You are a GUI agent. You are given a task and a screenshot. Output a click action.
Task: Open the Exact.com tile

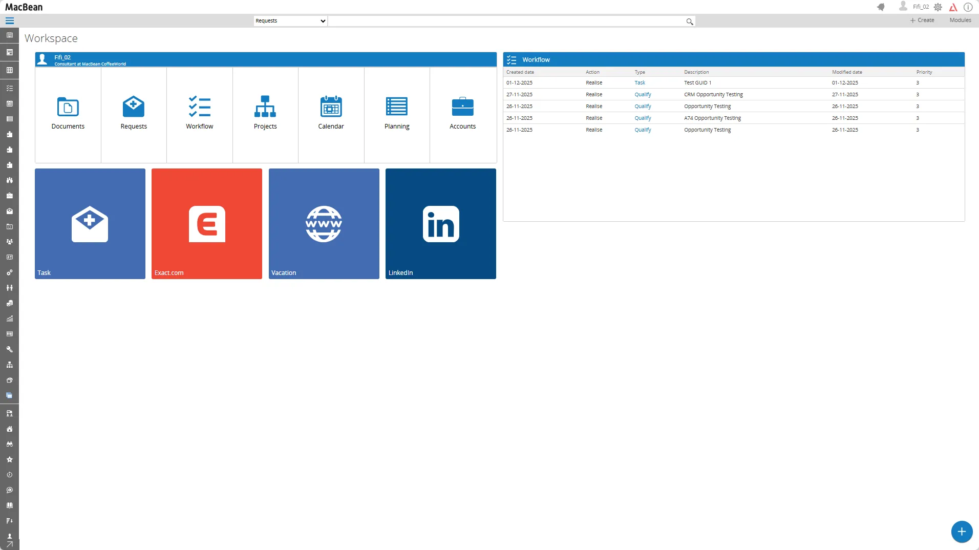click(207, 224)
